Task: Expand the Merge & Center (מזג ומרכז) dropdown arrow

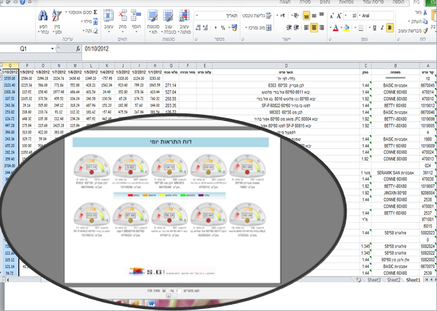Action: pos(246,28)
